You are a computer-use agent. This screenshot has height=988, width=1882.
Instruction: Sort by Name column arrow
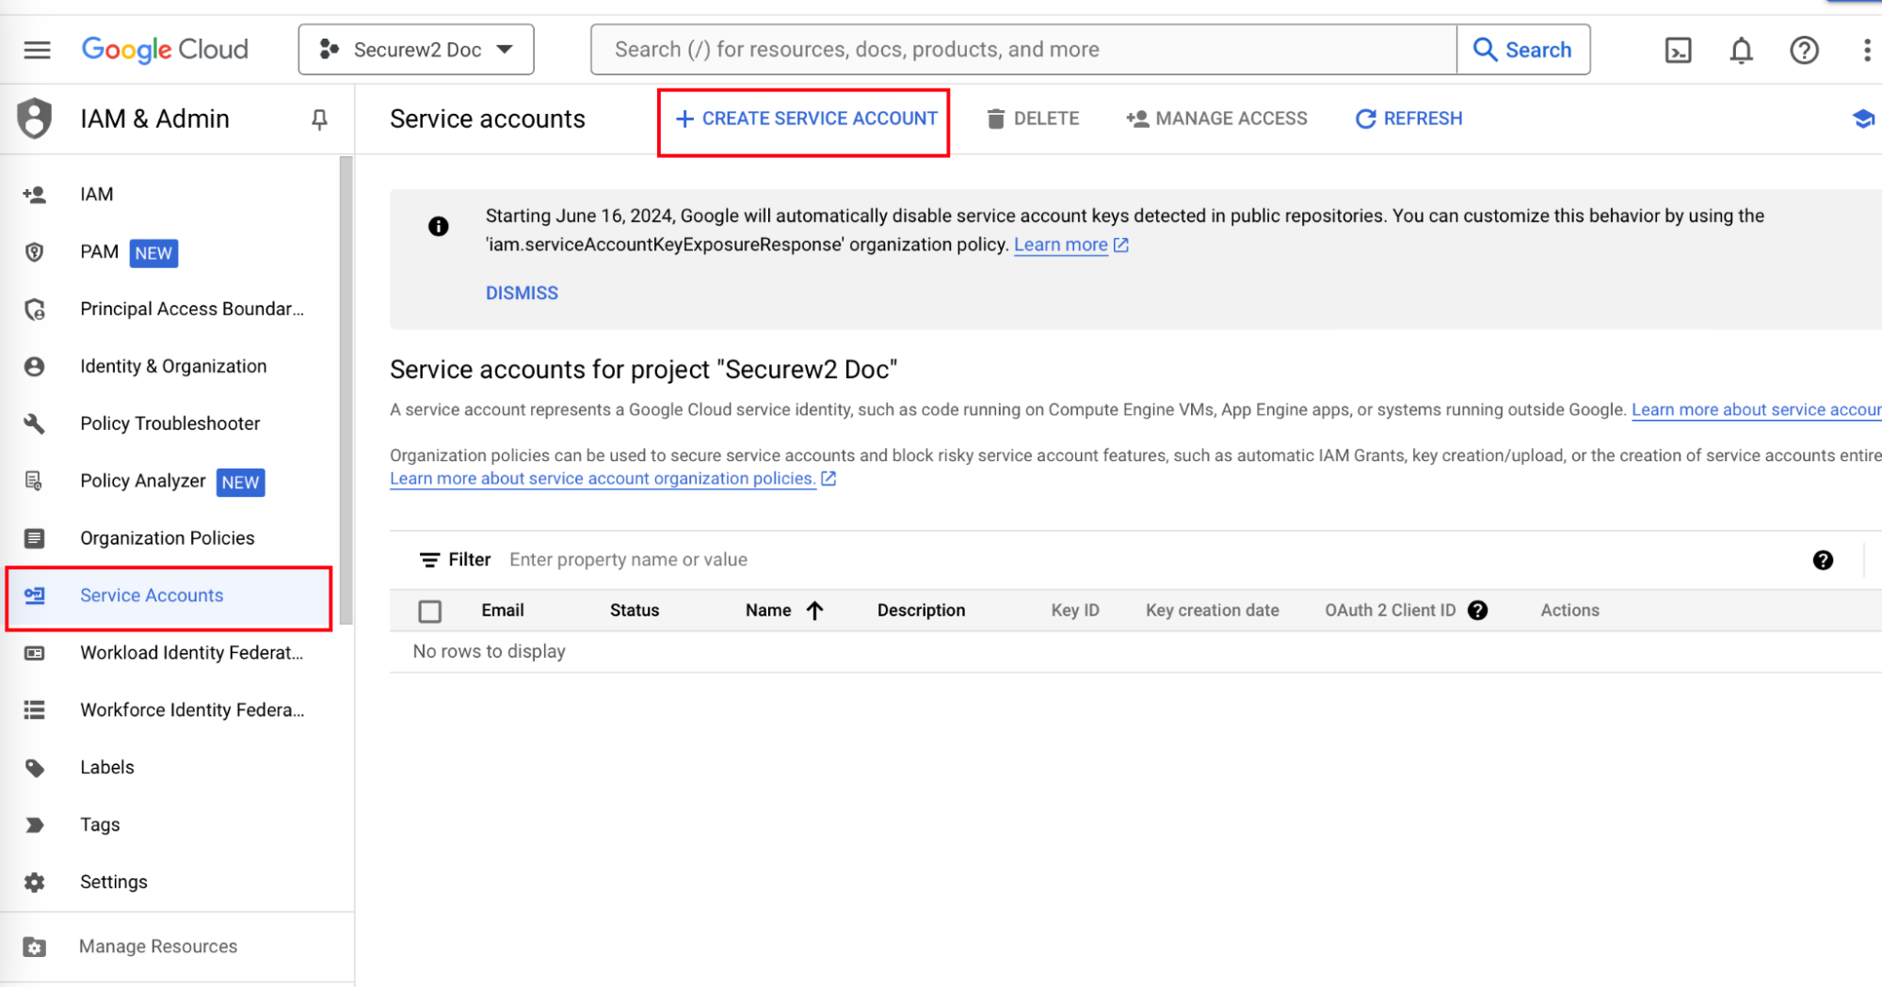click(x=815, y=611)
